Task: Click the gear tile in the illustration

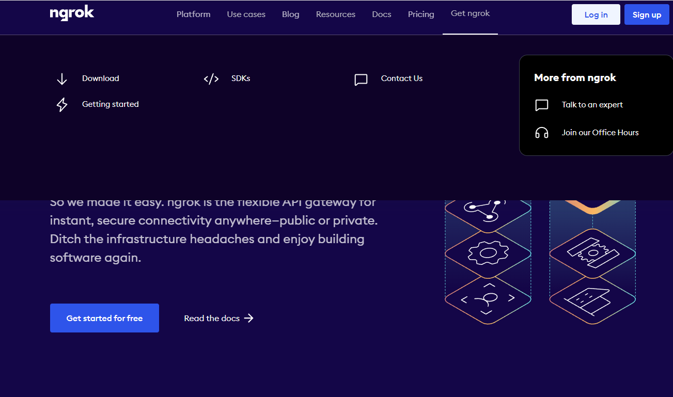Action: point(488,253)
